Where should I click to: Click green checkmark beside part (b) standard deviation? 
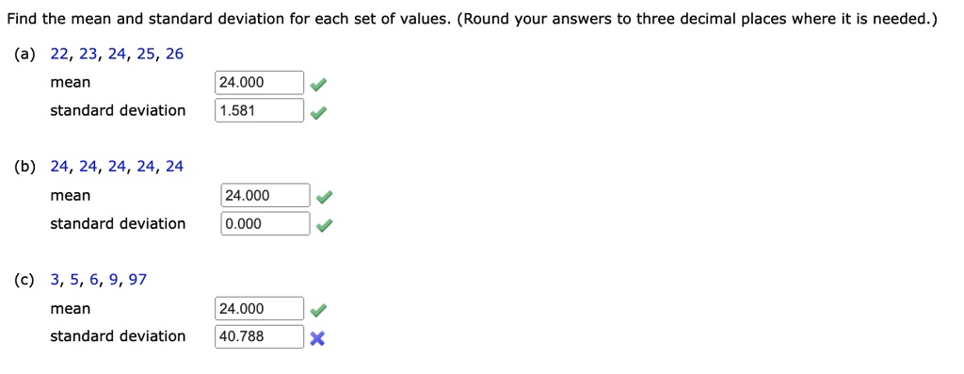325,226
